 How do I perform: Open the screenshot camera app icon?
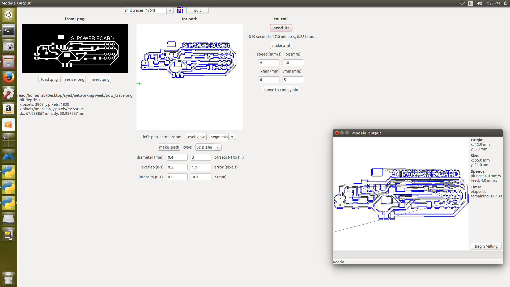pyautogui.click(x=8, y=47)
